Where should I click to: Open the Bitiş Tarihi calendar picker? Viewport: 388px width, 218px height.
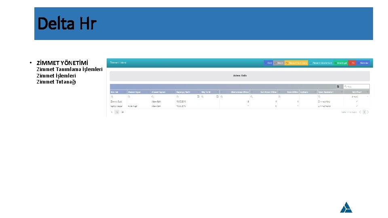point(217,96)
